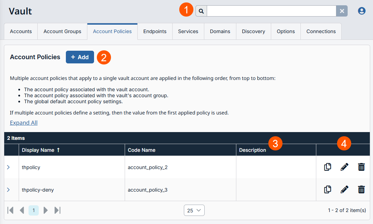The image size is (373, 224).
Task: Open the Account Groups tab
Action: (62, 31)
